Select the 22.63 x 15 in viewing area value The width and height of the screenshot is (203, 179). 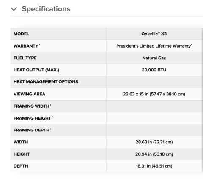[x=154, y=94]
